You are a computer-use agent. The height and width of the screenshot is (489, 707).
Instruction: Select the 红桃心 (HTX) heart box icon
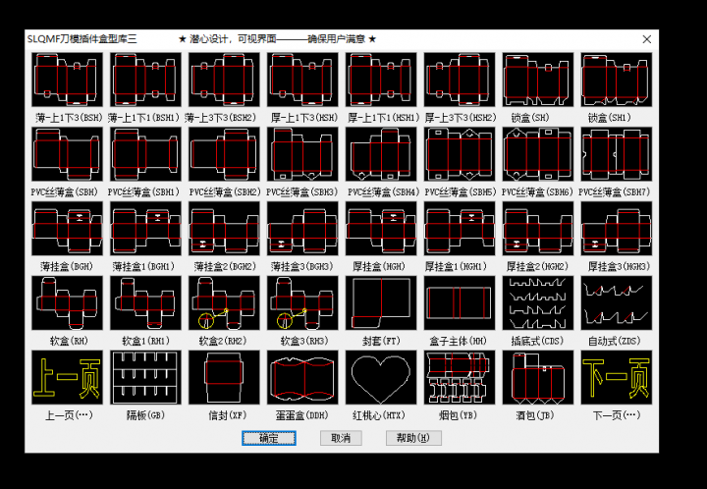click(381, 378)
